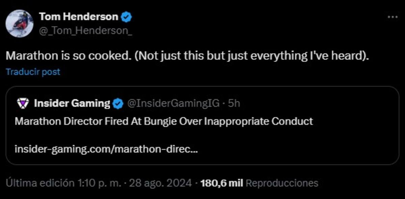The height and width of the screenshot is (199, 405).
Task: Open Tom Henderson's profile picture
Action: tap(20, 23)
